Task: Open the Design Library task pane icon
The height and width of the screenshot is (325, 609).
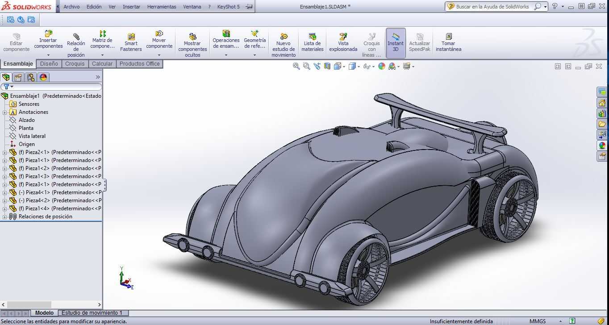Action: [602, 113]
